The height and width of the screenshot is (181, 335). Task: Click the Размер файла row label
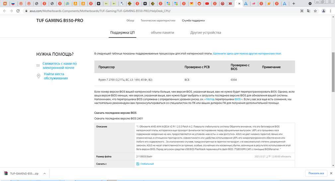[x=104, y=157]
